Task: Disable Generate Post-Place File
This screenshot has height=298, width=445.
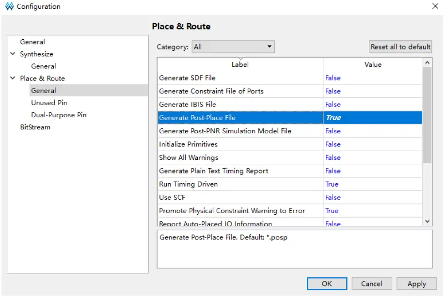Action: pyautogui.click(x=333, y=117)
